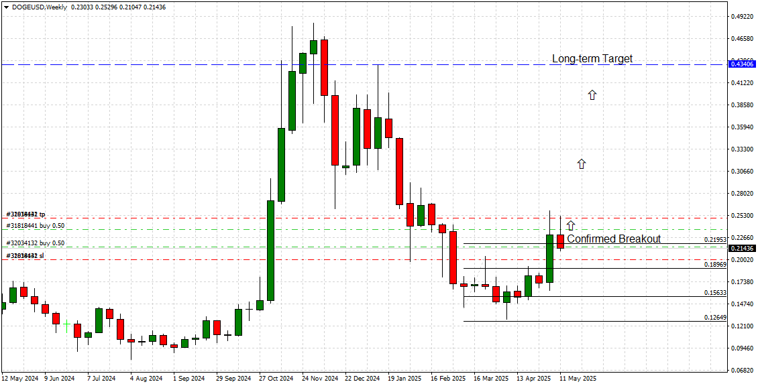Click the small triangle before DOGEUSD,Weekly
The image size is (758, 386).
(6, 7)
